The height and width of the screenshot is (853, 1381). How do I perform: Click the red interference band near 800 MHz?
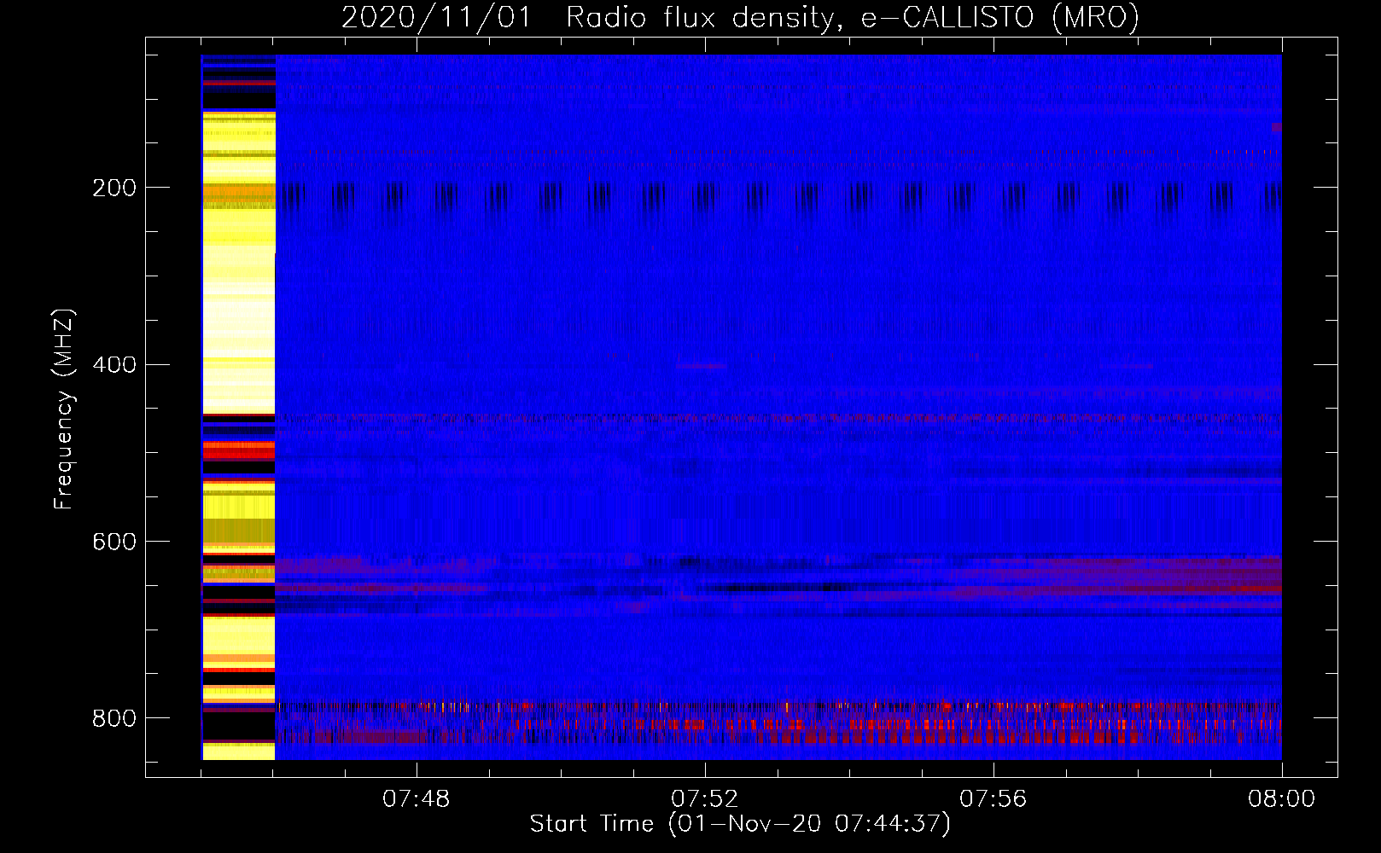click(x=778, y=721)
